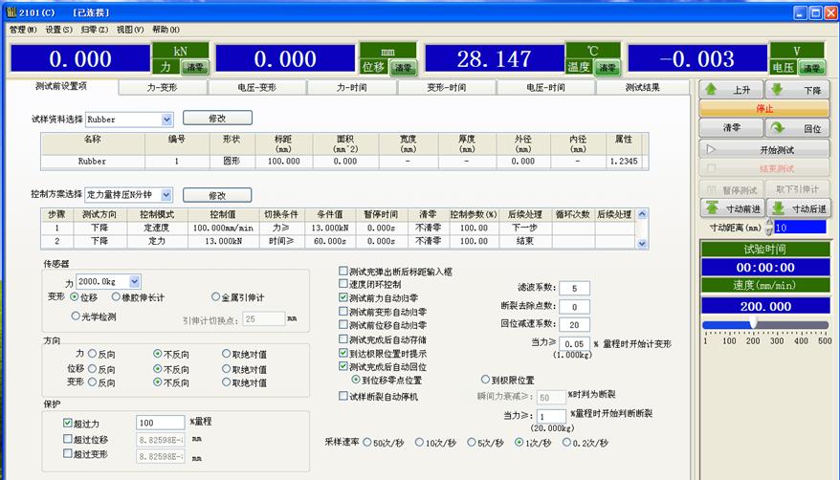The image size is (840, 480).
Task: Enable the 速度闭环控制 checkbox
Action: 344,284
